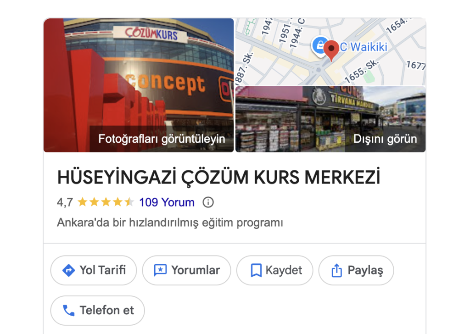Click the HÜSEYİNGAZİ ÇÖZÜM KURS MERKEZİ title
The width and height of the screenshot is (470, 334).
pyautogui.click(x=219, y=178)
